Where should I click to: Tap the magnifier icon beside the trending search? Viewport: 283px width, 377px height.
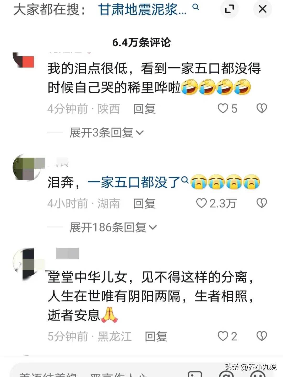tap(196, 7)
